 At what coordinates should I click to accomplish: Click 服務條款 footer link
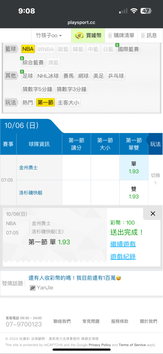[x=120, y=321]
